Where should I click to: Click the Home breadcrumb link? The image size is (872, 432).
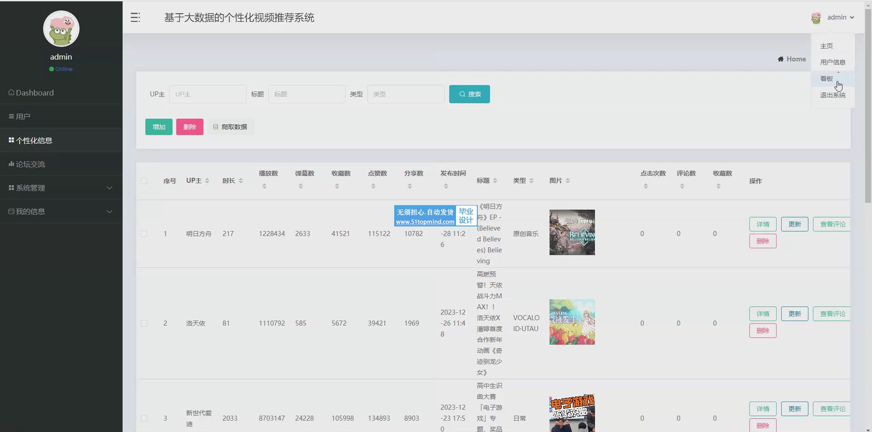point(792,59)
